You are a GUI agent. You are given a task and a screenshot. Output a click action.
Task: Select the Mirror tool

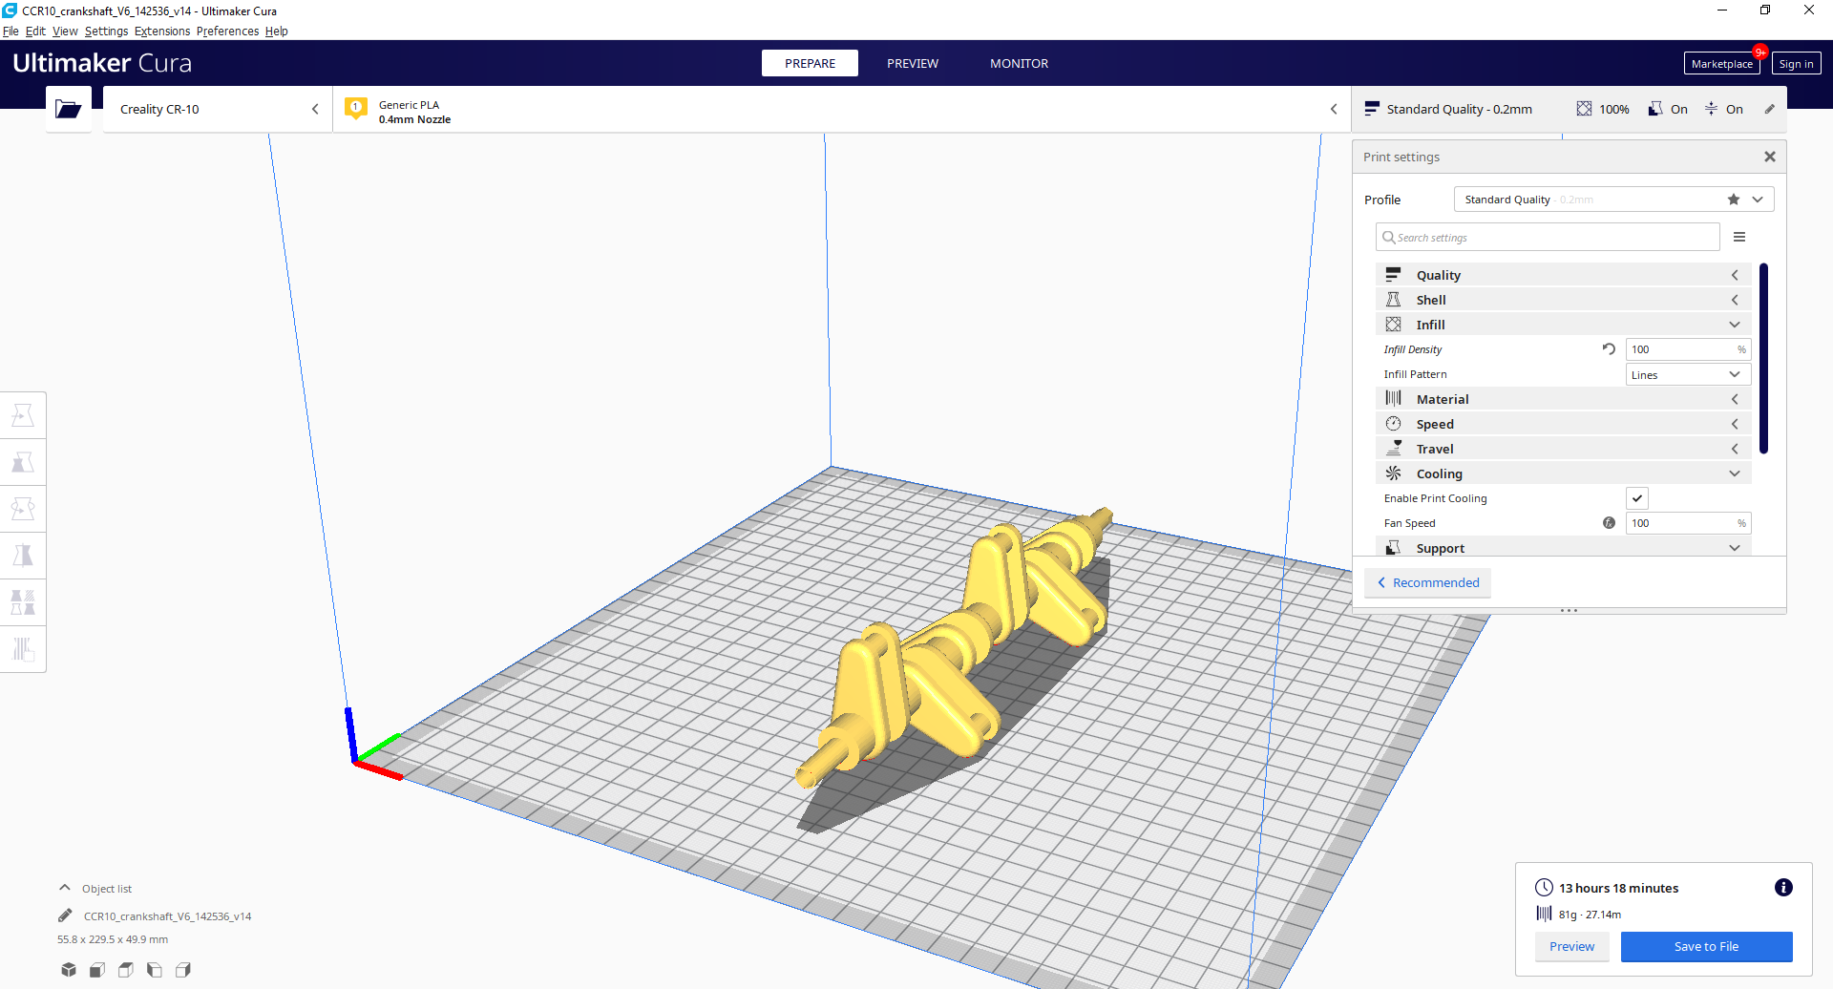point(23,555)
